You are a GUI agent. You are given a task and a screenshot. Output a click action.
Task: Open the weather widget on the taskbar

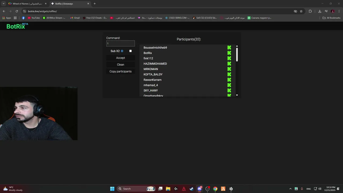pyautogui.click(x=13, y=189)
